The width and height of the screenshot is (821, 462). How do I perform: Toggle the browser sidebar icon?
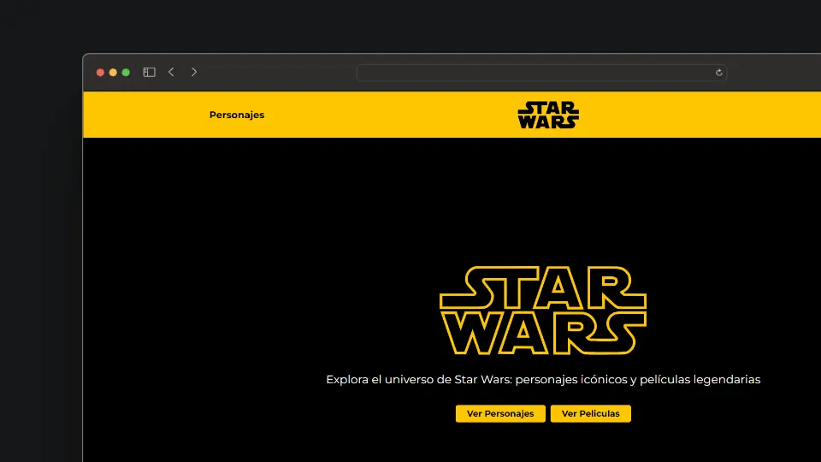(x=149, y=72)
